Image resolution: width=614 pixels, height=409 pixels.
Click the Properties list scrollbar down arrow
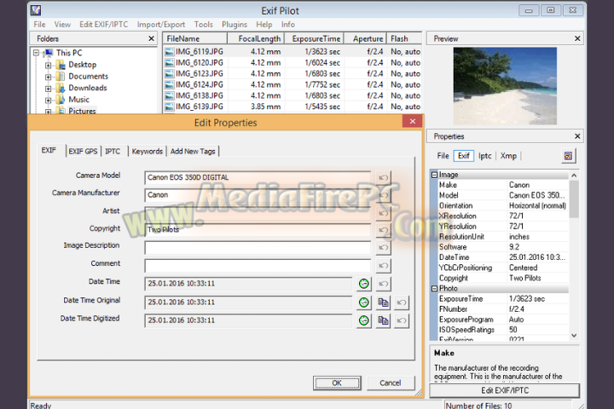pyautogui.click(x=574, y=336)
